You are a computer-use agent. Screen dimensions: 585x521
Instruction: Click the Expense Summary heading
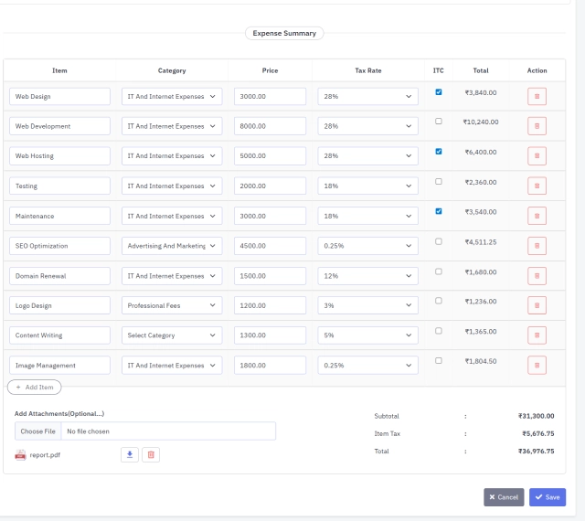tap(284, 33)
